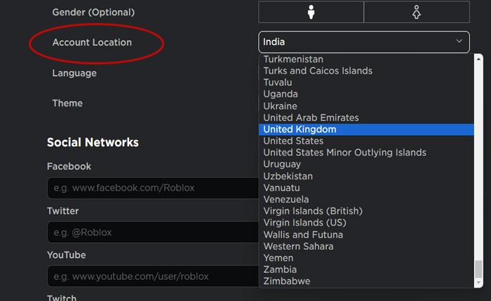Choose Uruguay from the dropdown
The image size is (491, 301).
coord(282,164)
